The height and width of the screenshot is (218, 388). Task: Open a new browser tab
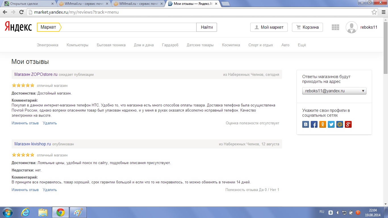click(x=225, y=4)
